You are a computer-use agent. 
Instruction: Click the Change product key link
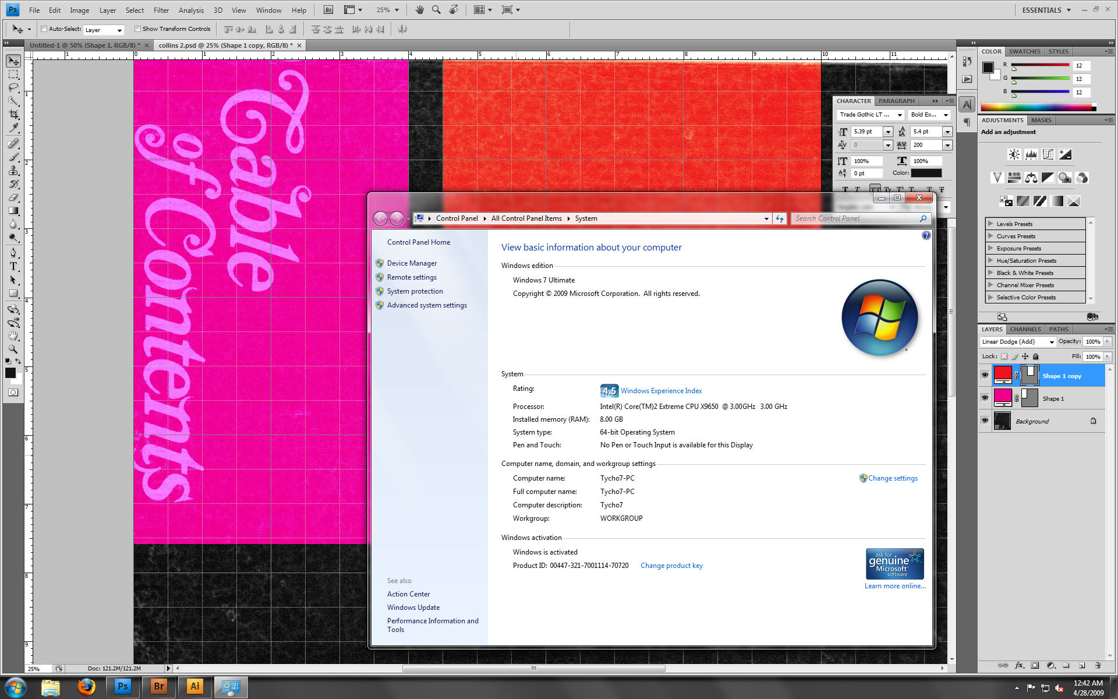(x=671, y=566)
